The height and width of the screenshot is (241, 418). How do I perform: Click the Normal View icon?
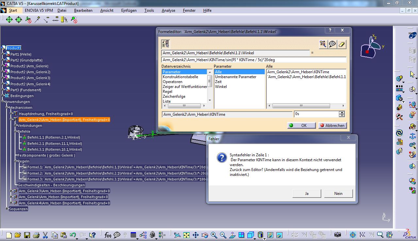232,235
